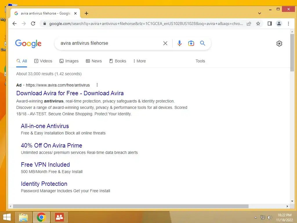This screenshot has width=297, height=223.
Task: Click the forward navigation arrow
Action: click(x=24, y=24)
